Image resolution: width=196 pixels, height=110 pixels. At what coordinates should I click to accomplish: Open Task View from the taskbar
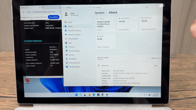click(85, 95)
